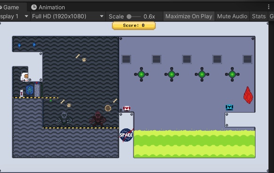Toggle Mute Audio

[232, 16]
